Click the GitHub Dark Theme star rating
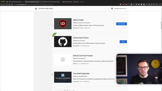The width and height of the screenshot is (162, 91). [x=76, y=46]
